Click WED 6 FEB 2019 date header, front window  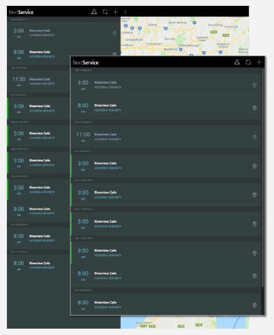(83, 70)
